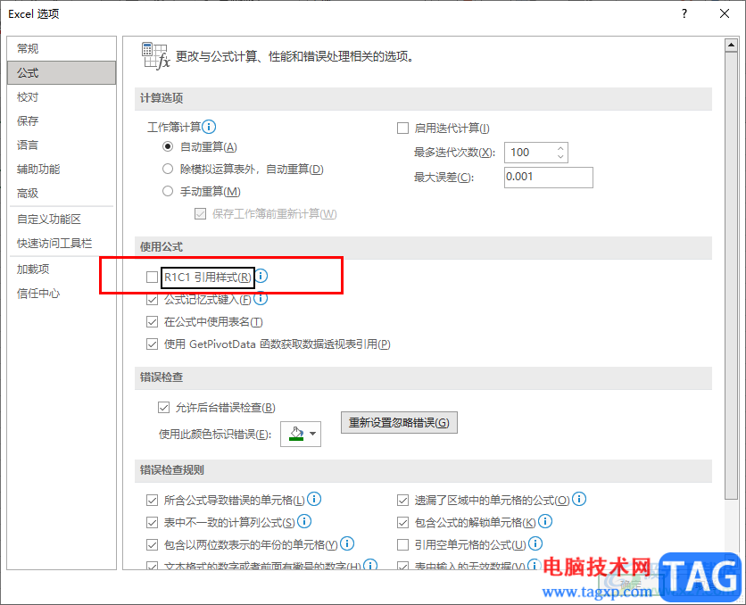
Task: Click info icon for 表中不一致的计算列公式
Action: click(304, 521)
